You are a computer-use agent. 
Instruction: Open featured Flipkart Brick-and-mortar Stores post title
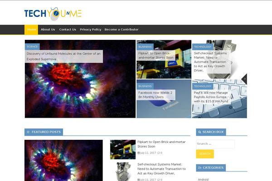161,144
